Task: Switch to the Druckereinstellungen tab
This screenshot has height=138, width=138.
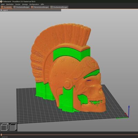Action: (x=59, y=7)
